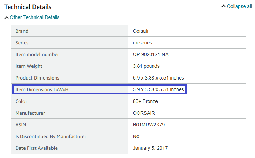Select the No discontinued value
The height and width of the screenshot is (158, 255).
pyautogui.click(x=136, y=136)
